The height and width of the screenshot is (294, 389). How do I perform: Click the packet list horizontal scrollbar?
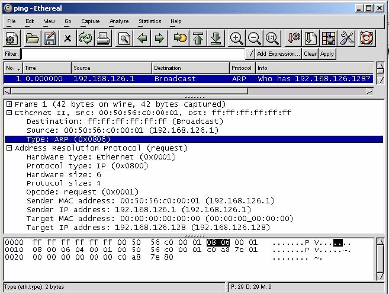coord(178,91)
